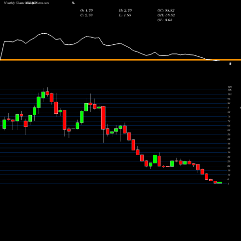Click the 71 price axis label
This screenshot has height=241, width=241.
229,121
